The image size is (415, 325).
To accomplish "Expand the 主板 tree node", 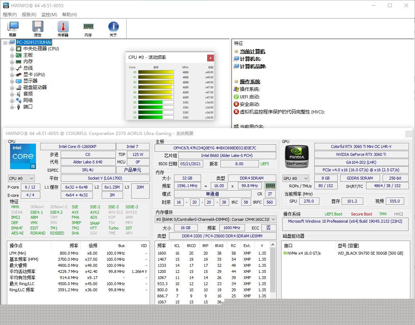I will click(x=12, y=56).
